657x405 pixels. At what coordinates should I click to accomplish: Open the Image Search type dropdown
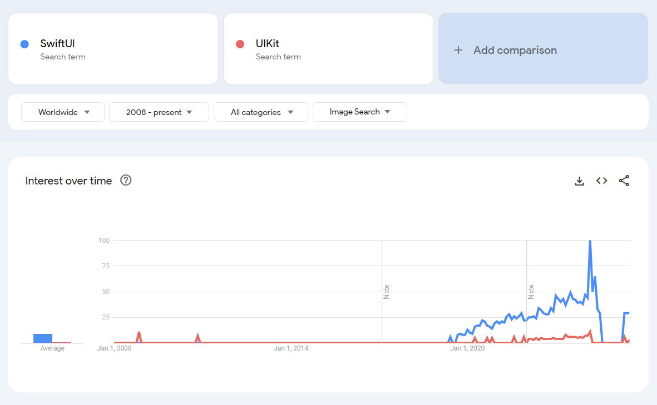359,112
